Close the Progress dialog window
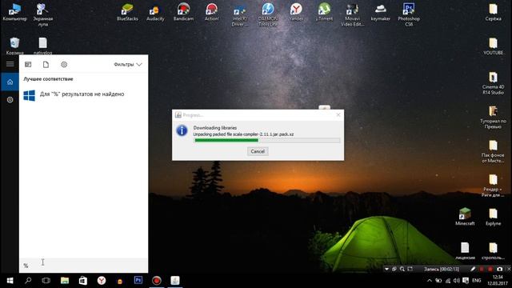The width and height of the screenshot is (512, 288). pos(338,114)
